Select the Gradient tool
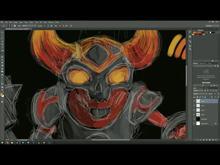Screen dimensions: 220x165 [x=2, y=66]
